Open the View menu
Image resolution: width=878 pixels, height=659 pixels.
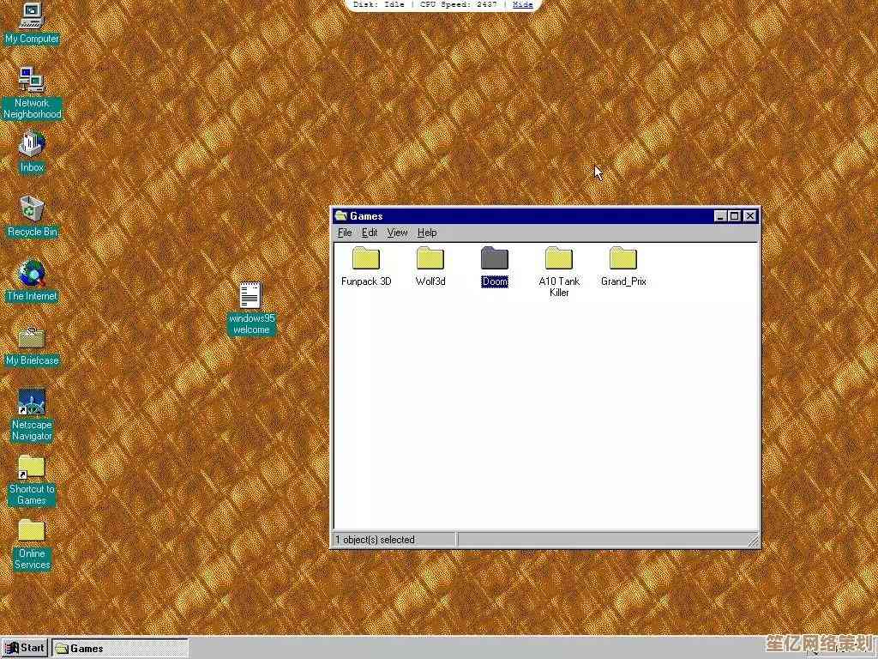pos(397,233)
